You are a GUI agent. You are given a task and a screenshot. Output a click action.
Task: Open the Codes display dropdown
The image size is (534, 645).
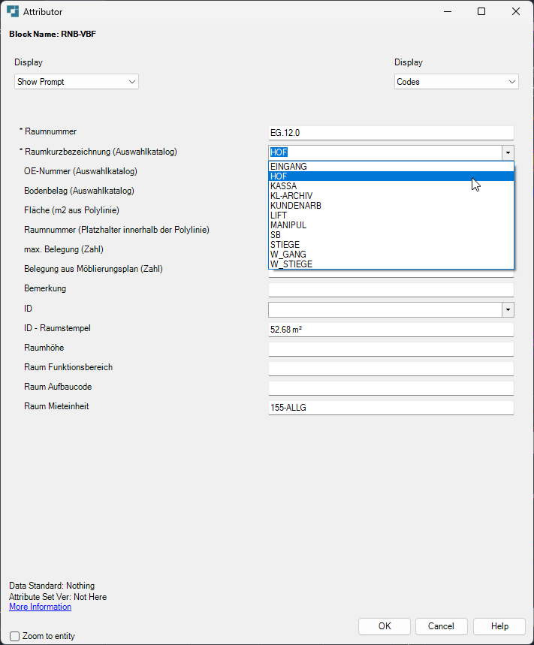click(x=456, y=81)
